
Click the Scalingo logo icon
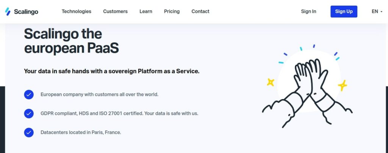8,12
